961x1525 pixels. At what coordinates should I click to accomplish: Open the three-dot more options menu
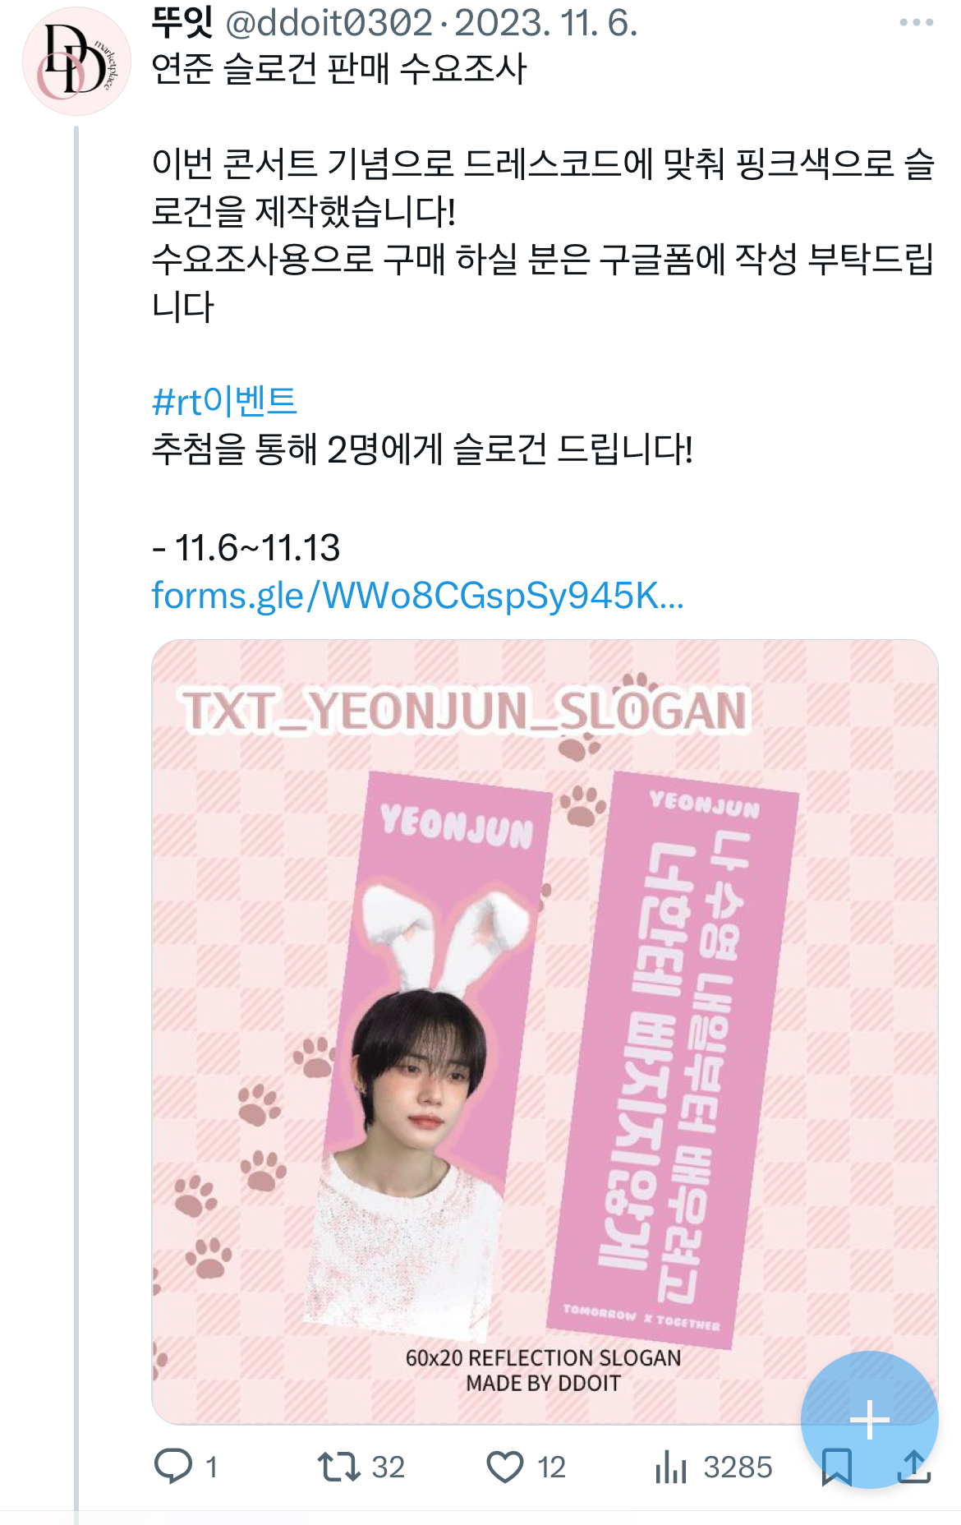click(916, 22)
